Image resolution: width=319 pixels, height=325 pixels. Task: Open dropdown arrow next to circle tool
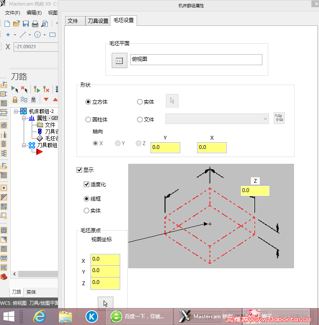pos(44,35)
